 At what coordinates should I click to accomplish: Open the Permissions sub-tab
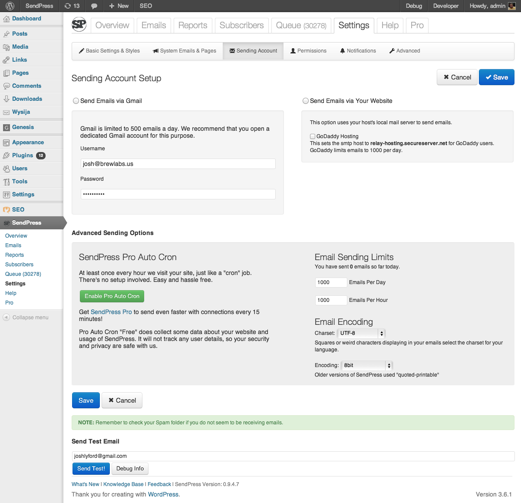click(308, 51)
